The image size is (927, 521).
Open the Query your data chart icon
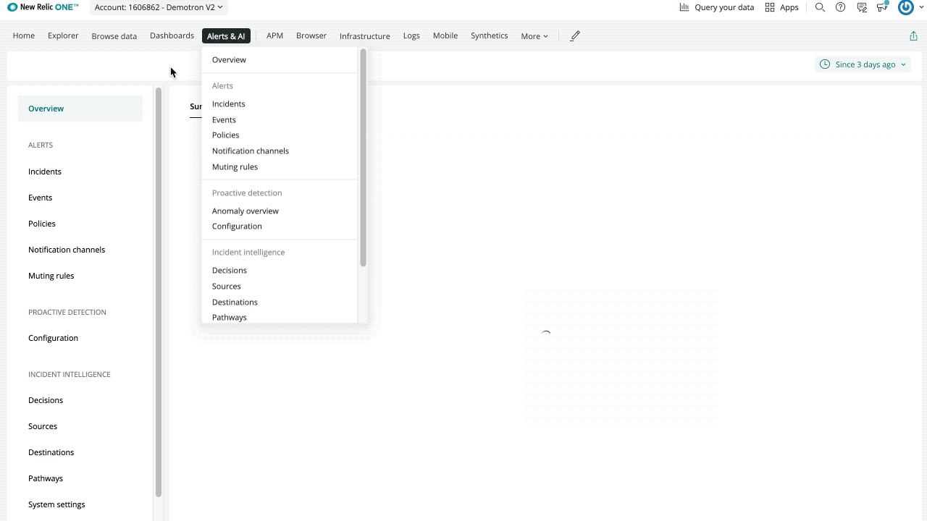[x=683, y=7]
